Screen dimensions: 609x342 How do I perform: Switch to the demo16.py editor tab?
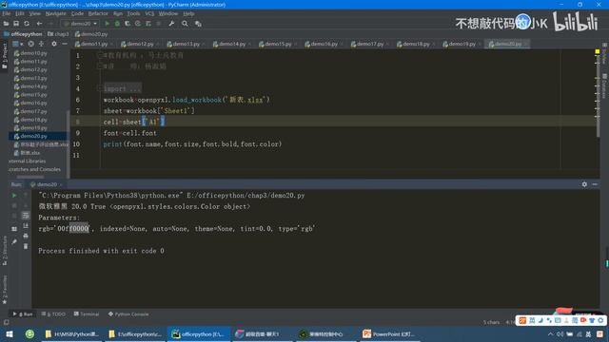click(x=324, y=44)
